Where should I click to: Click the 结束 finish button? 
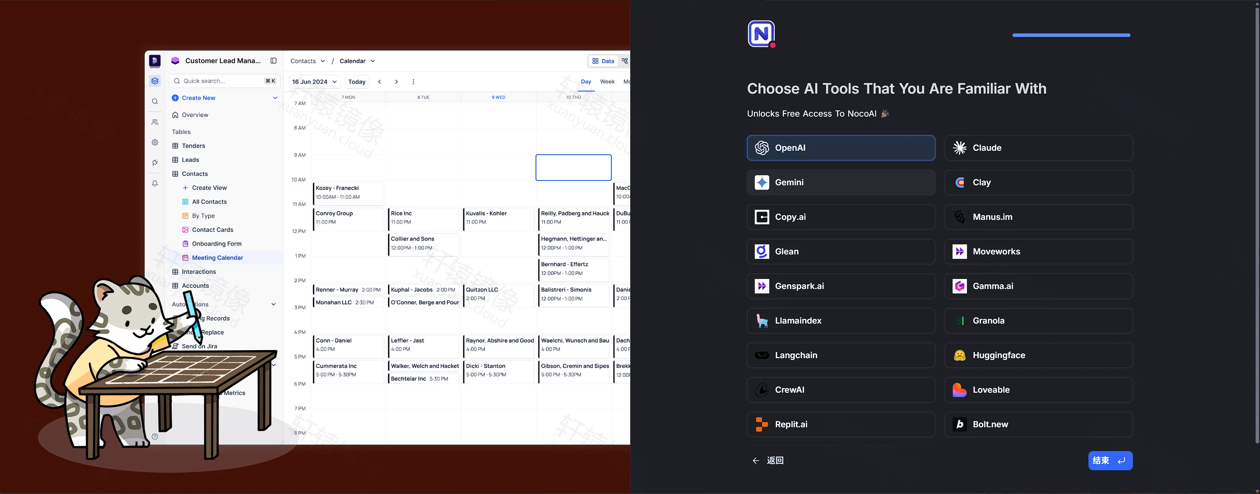tap(1110, 461)
